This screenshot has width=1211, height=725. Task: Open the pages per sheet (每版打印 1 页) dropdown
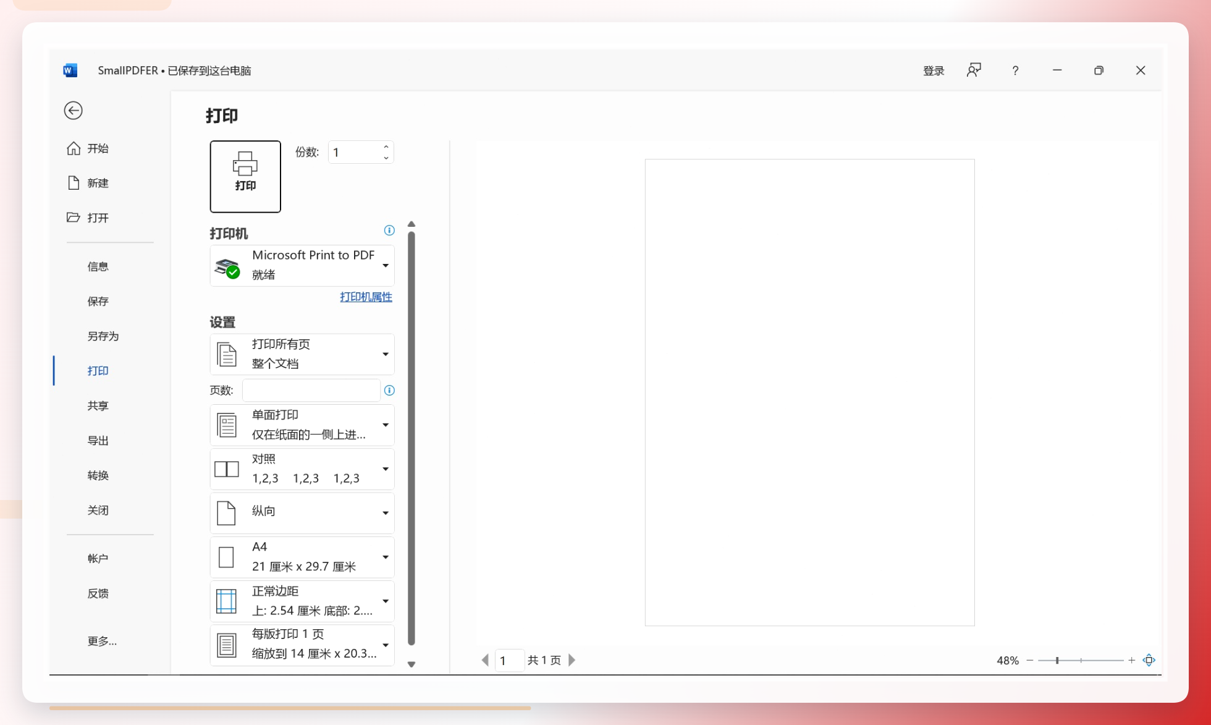click(x=302, y=645)
